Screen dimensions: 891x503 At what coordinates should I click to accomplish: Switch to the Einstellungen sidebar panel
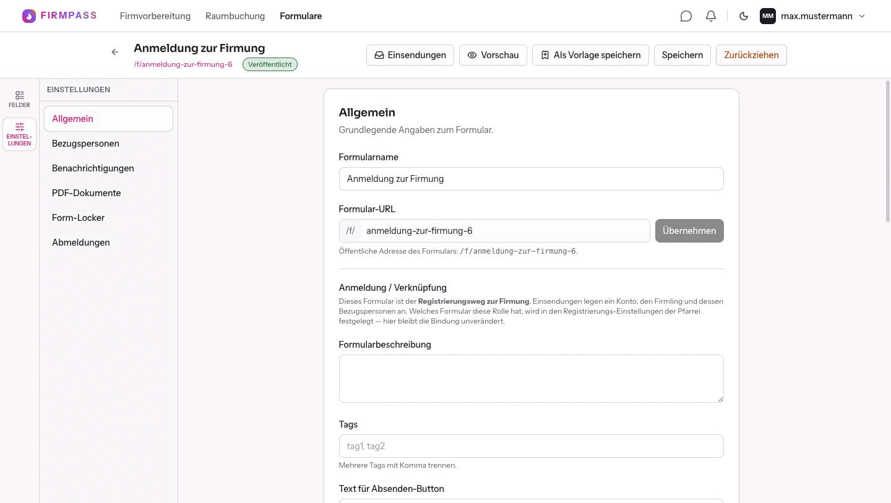pyautogui.click(x=19, y=134)
